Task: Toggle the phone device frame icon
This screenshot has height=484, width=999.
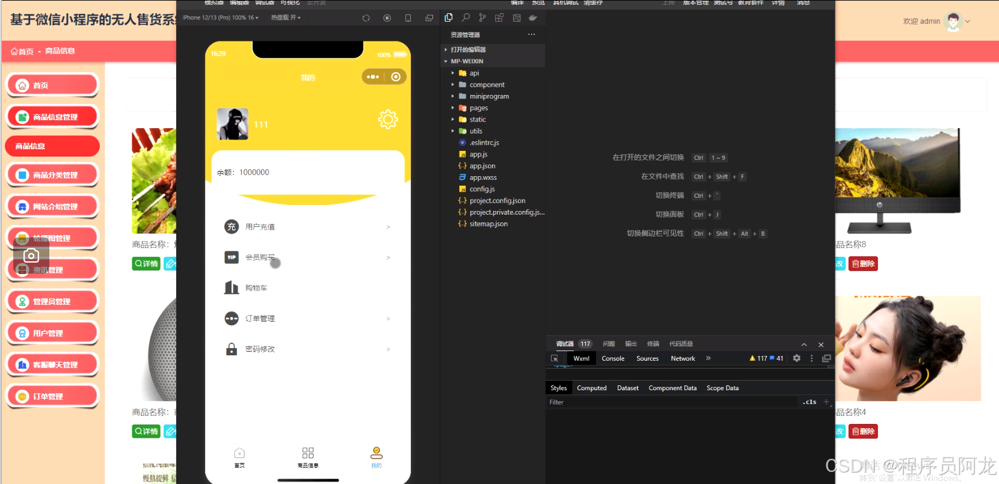Action: point(408,18)
